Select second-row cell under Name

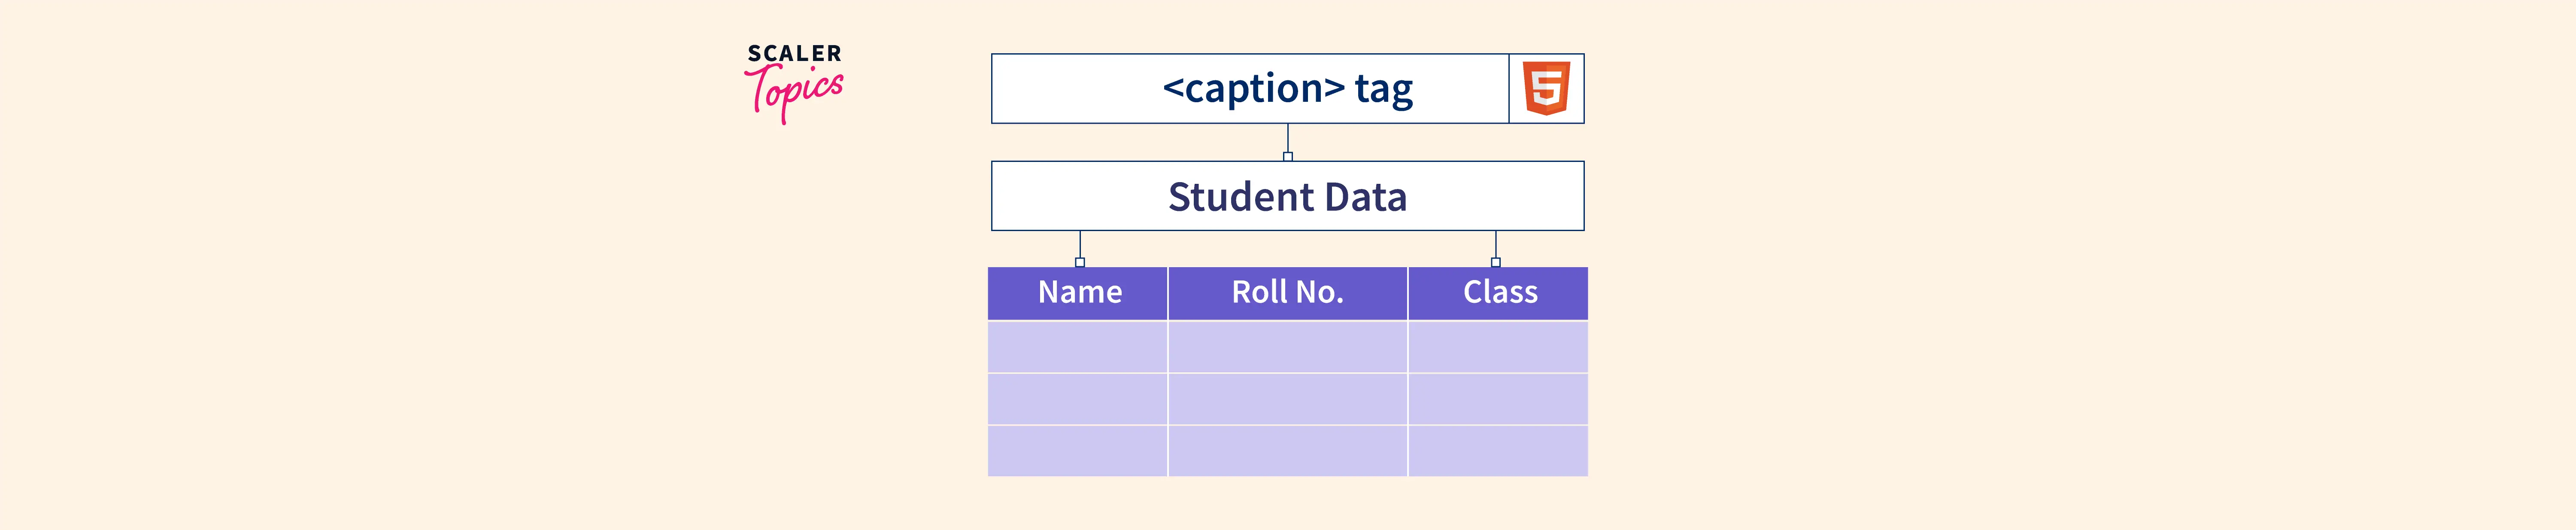[x=1078, y=399]
